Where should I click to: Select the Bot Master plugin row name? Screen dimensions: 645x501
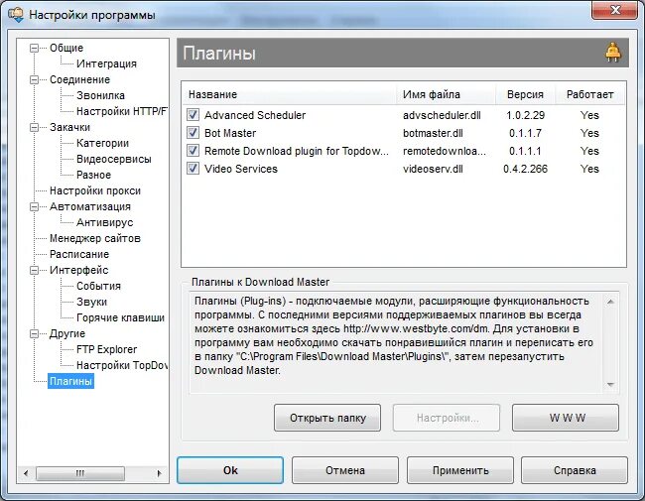tap(230, 133)
